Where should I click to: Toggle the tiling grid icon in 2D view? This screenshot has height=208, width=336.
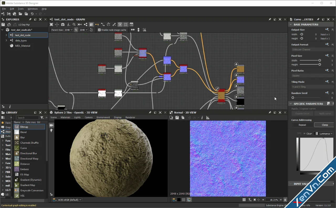click(x=244, y=200)
